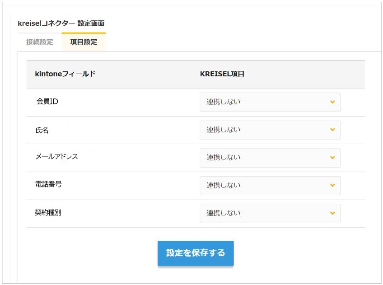The image size is (383, 285).
Task: Click the 会員ID field label
Action: click(47, 102)
